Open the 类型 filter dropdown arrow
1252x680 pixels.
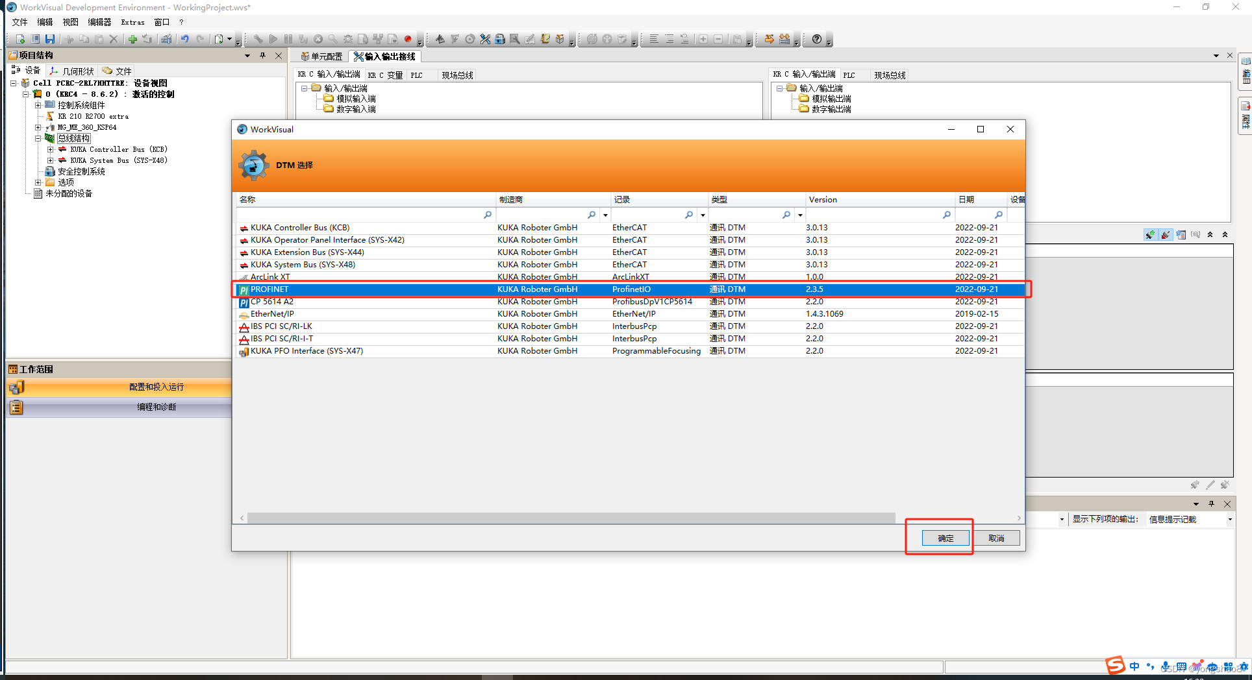(800, 215)
